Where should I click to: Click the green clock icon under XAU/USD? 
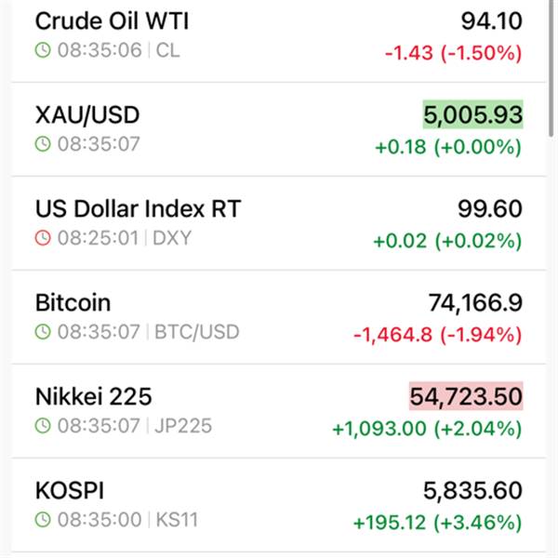pos(43,144)
